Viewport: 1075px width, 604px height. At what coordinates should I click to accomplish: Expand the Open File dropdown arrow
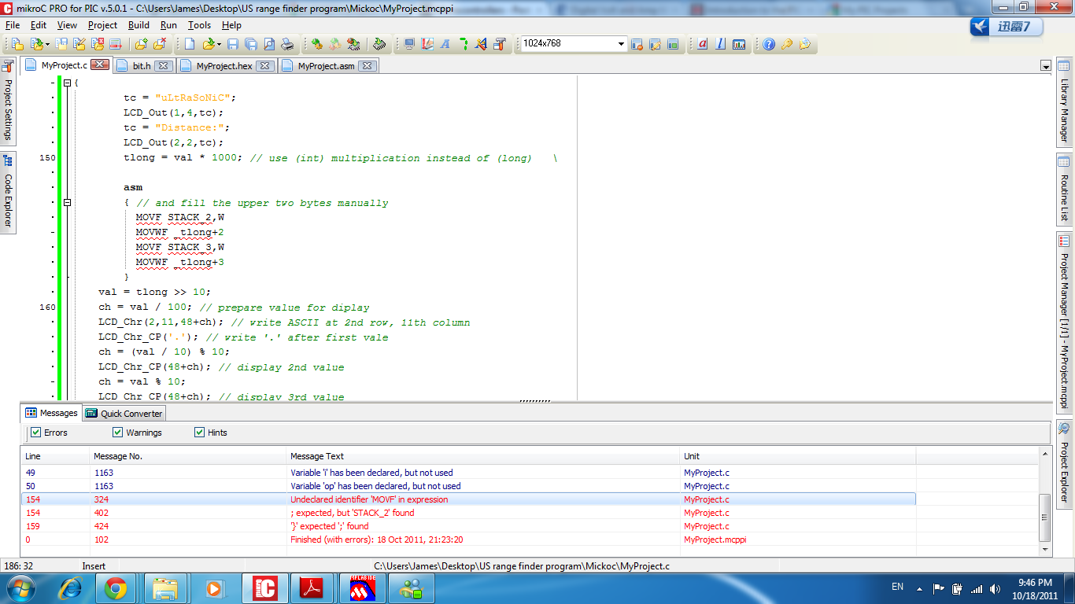click(219, 44)
